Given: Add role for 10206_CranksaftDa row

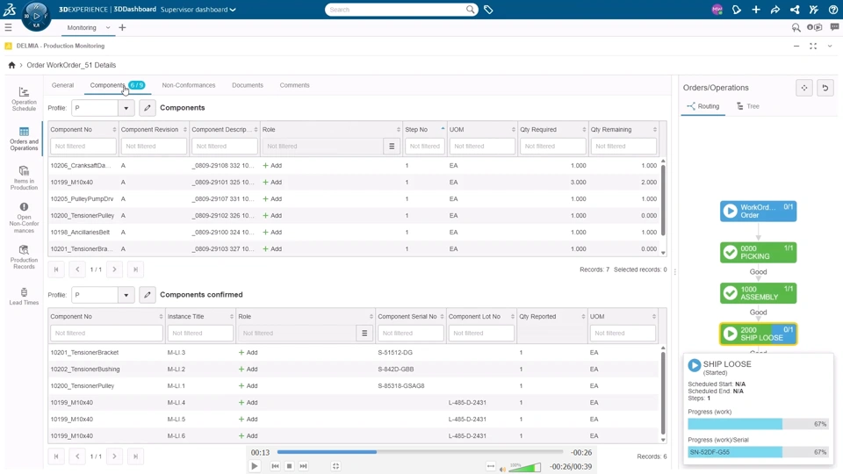Looking at the screenshot, I should (272, 166).
